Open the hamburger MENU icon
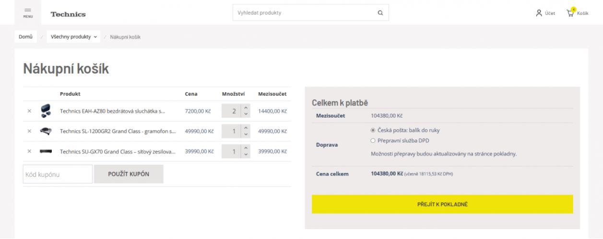The width and height of the screenshot is (603, 239). [x=28, y=12]
